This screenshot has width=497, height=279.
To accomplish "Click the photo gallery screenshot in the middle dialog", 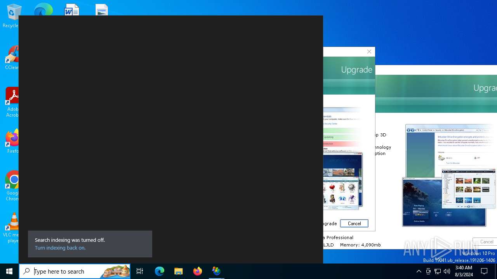I will pyautogui.click(x=343, y=181).
